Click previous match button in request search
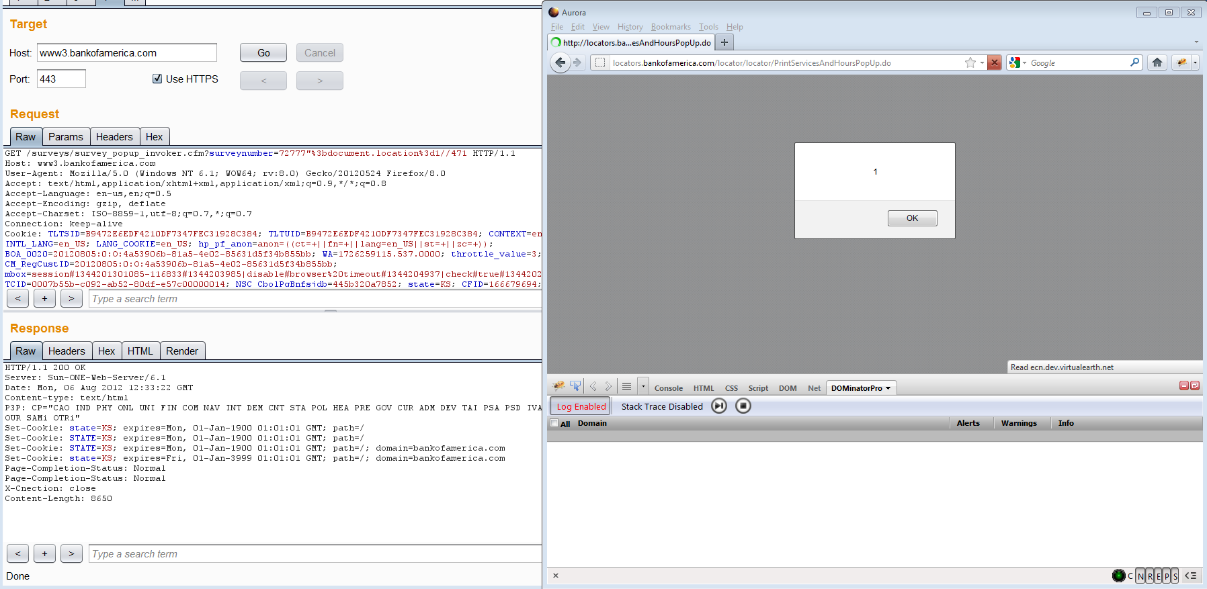This screenshot has height=589, width=1207. (17, 298)
